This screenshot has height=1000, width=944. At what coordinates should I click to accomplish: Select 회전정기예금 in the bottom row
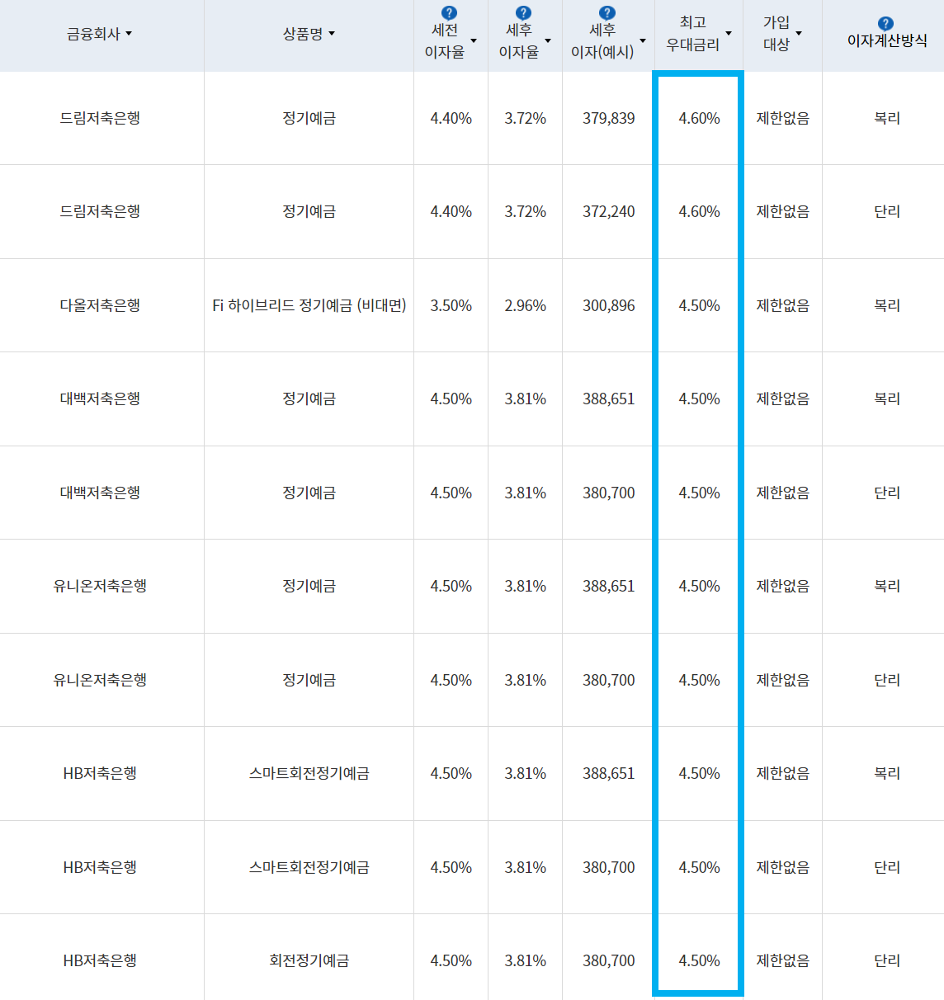[x=309, y=960]
